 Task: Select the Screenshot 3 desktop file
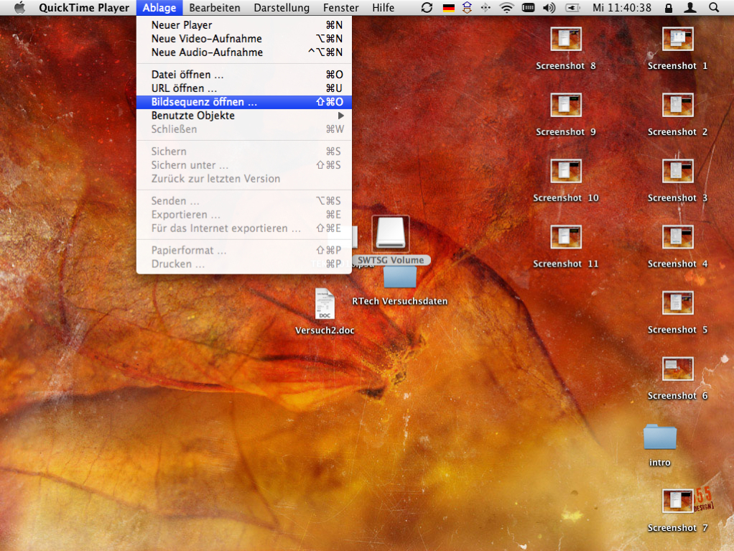tap(677, 171)
